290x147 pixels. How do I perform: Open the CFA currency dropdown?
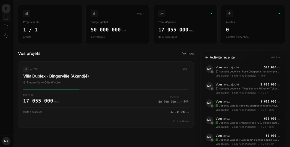pos(141,14)
